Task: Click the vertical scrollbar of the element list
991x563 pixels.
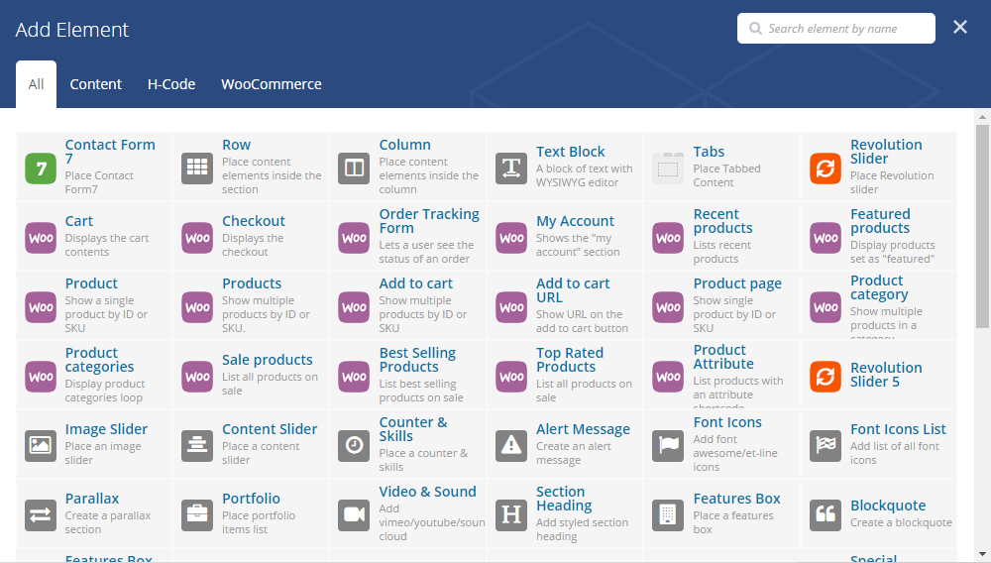Action: tap(982, 227)
